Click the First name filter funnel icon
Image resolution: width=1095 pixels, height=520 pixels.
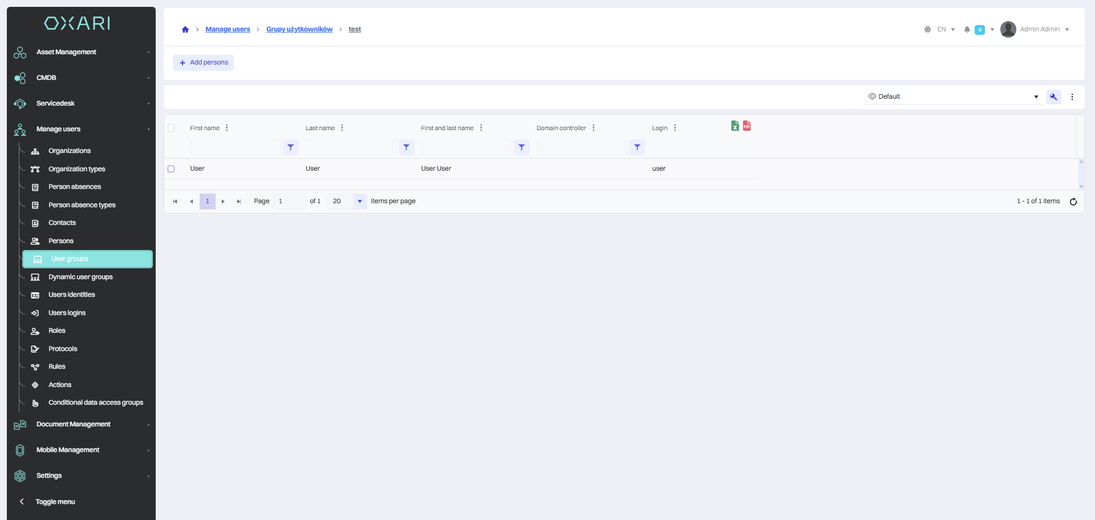point(291,147)
